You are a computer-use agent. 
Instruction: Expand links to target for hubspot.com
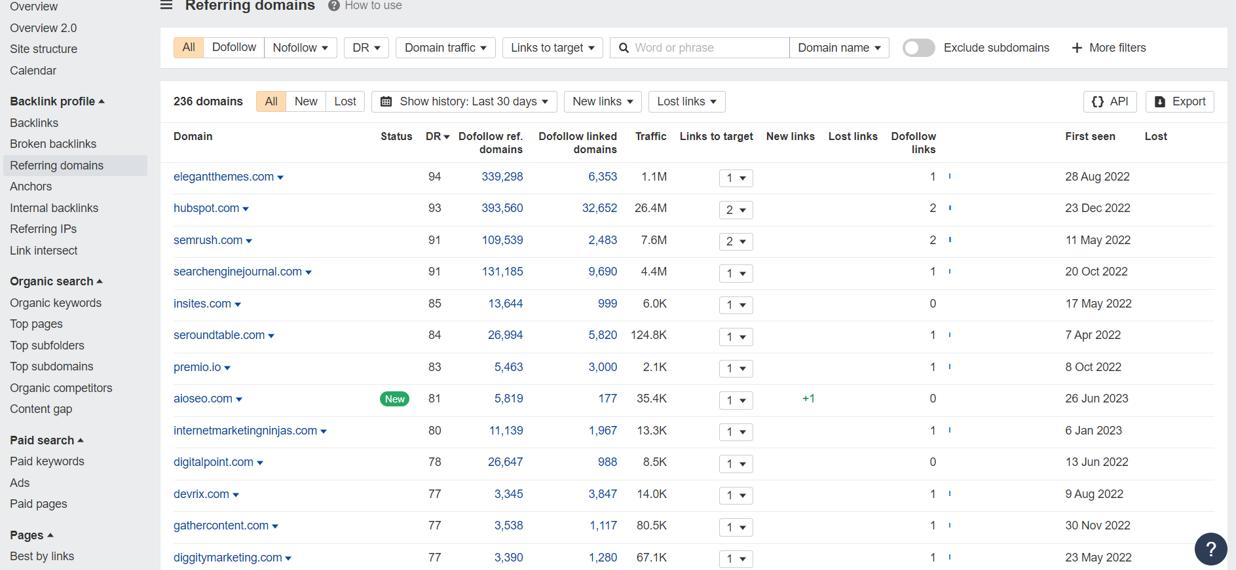(736, 210)
